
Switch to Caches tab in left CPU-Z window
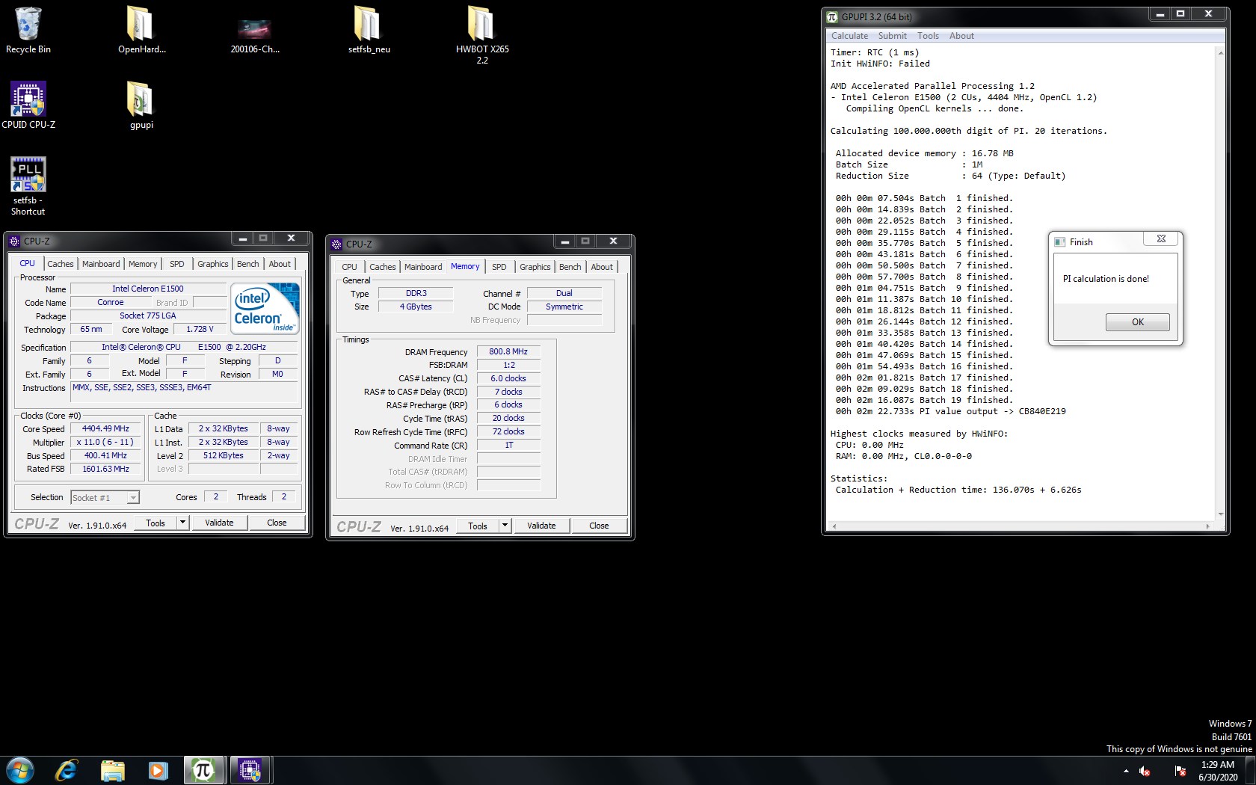click(61, 264)
